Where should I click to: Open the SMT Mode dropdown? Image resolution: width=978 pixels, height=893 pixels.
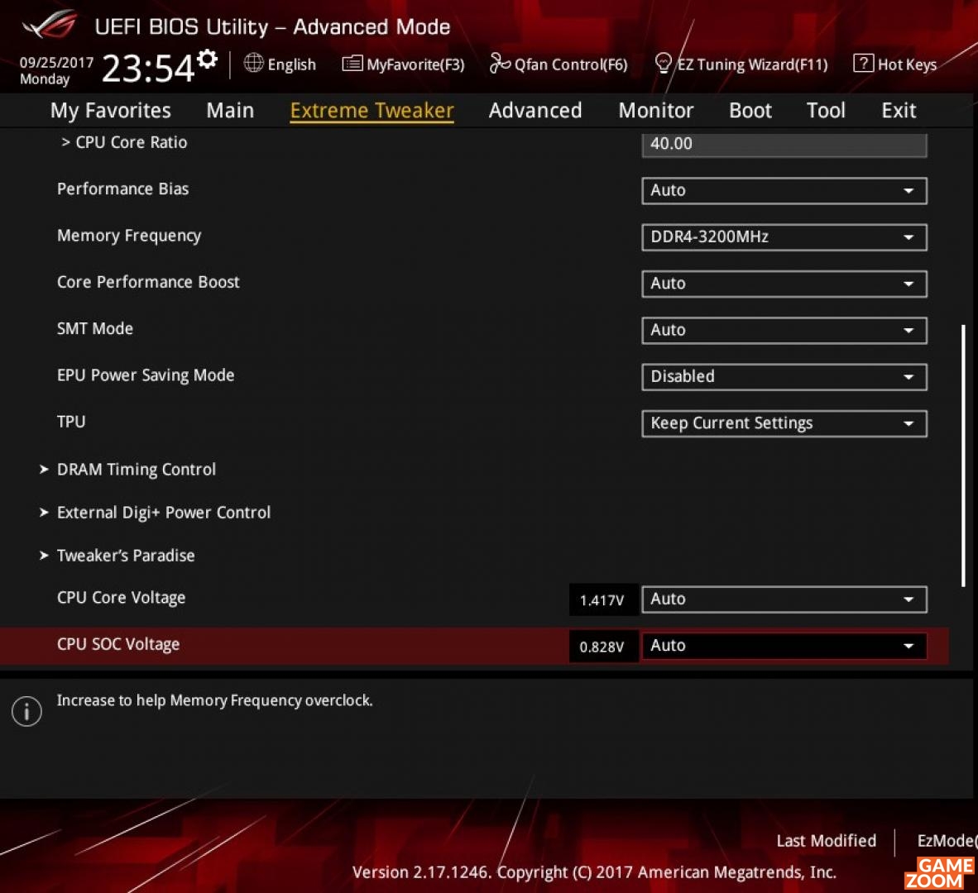[784, 330]
